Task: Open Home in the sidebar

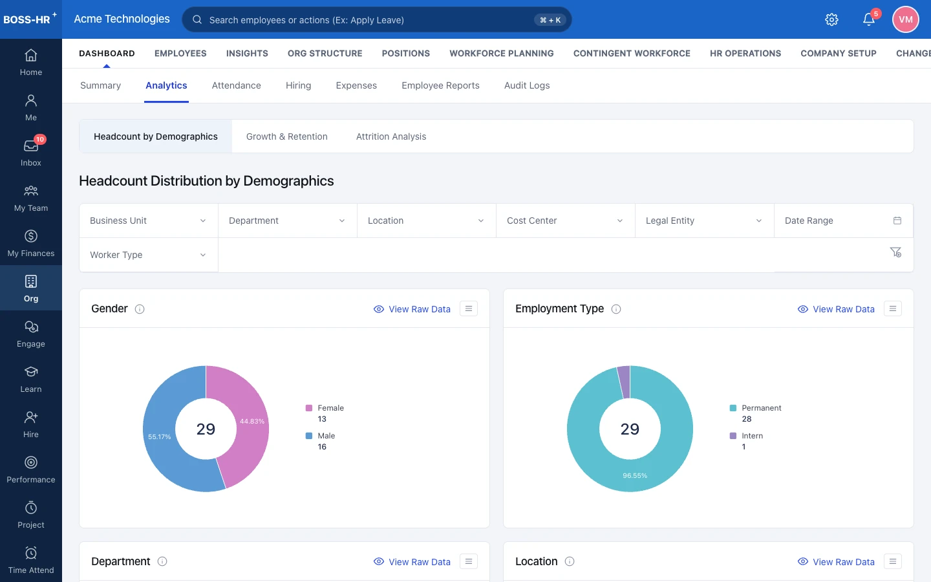Action: (x=31, y=63)
